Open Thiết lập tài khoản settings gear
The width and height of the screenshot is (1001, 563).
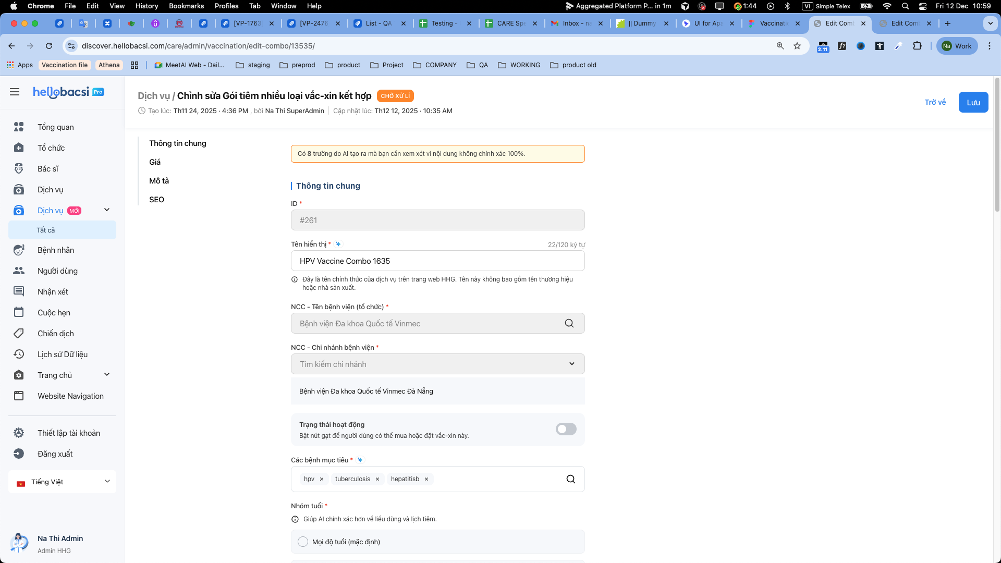[19, 433]
